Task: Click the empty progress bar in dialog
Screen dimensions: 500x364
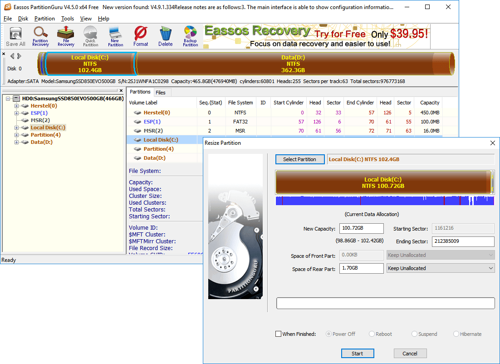Action: [386, 303]
